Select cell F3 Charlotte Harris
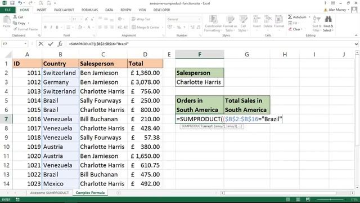Viewport: 360px width, 203px height. (200, 82)
